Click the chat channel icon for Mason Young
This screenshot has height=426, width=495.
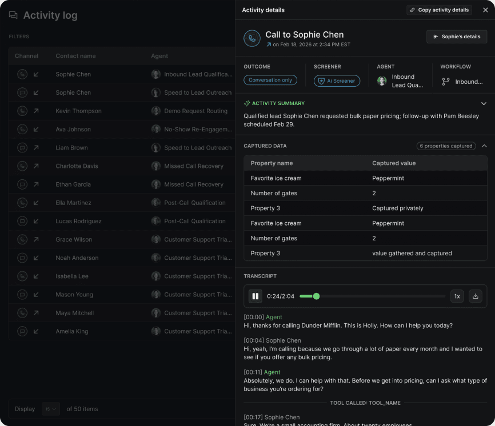point(22,295)
